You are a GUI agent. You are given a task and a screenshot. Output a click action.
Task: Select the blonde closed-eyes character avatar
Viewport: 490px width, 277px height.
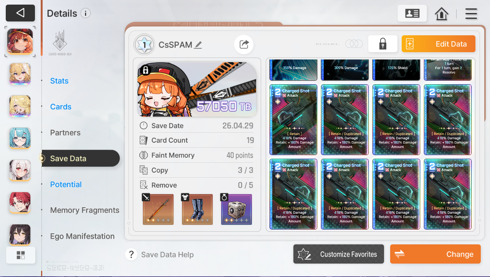click(20, 106)
